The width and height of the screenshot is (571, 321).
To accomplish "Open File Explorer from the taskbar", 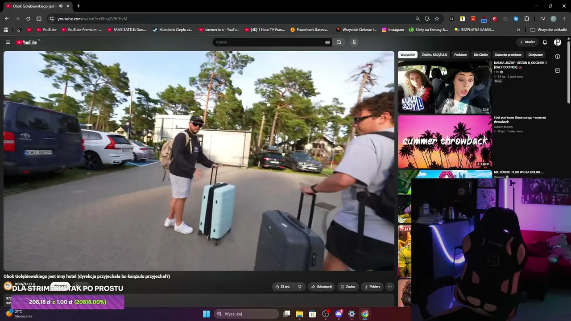I will (x=299, y=314).
